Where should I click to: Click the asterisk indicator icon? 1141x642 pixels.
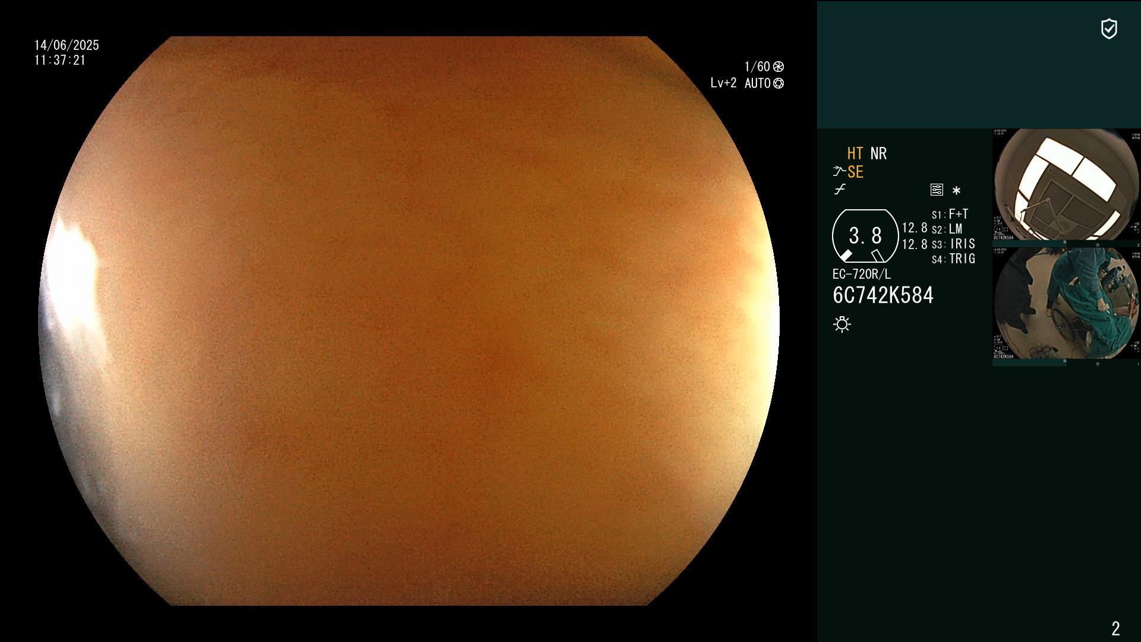956,190
